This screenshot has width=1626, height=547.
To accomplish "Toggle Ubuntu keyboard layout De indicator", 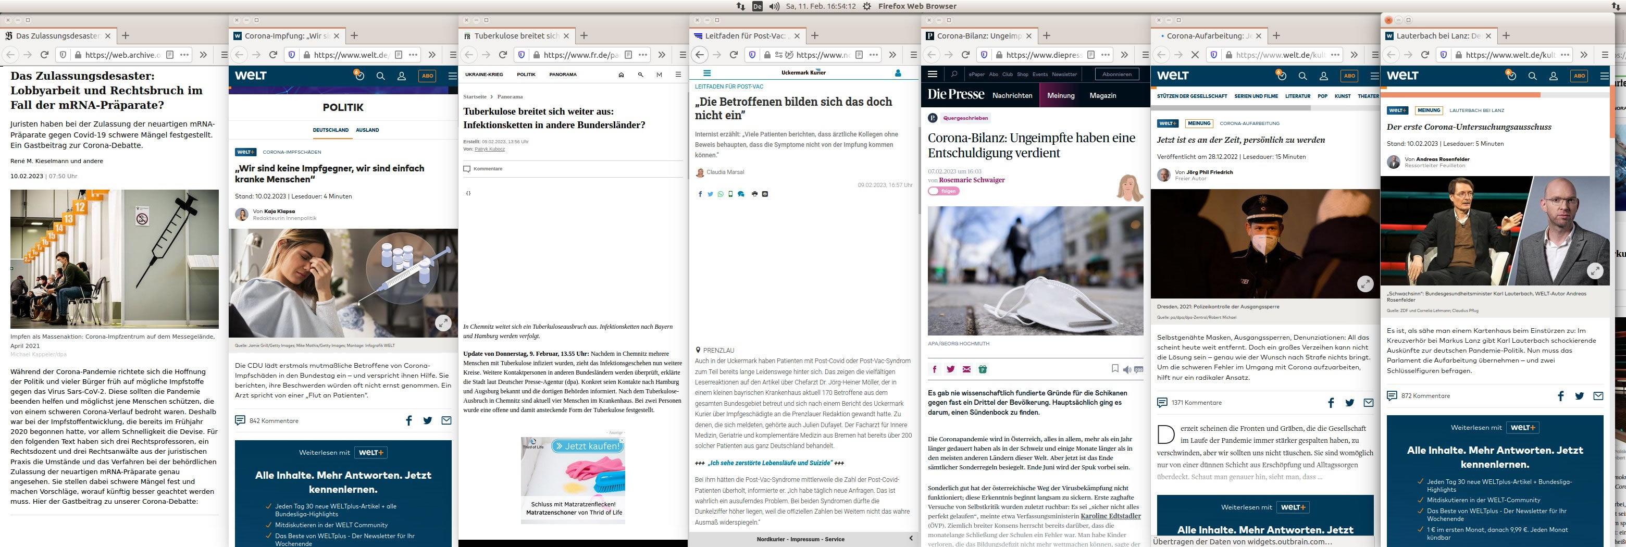I will [758, 6].
